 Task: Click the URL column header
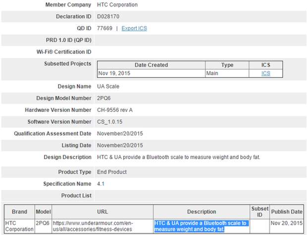102,212
